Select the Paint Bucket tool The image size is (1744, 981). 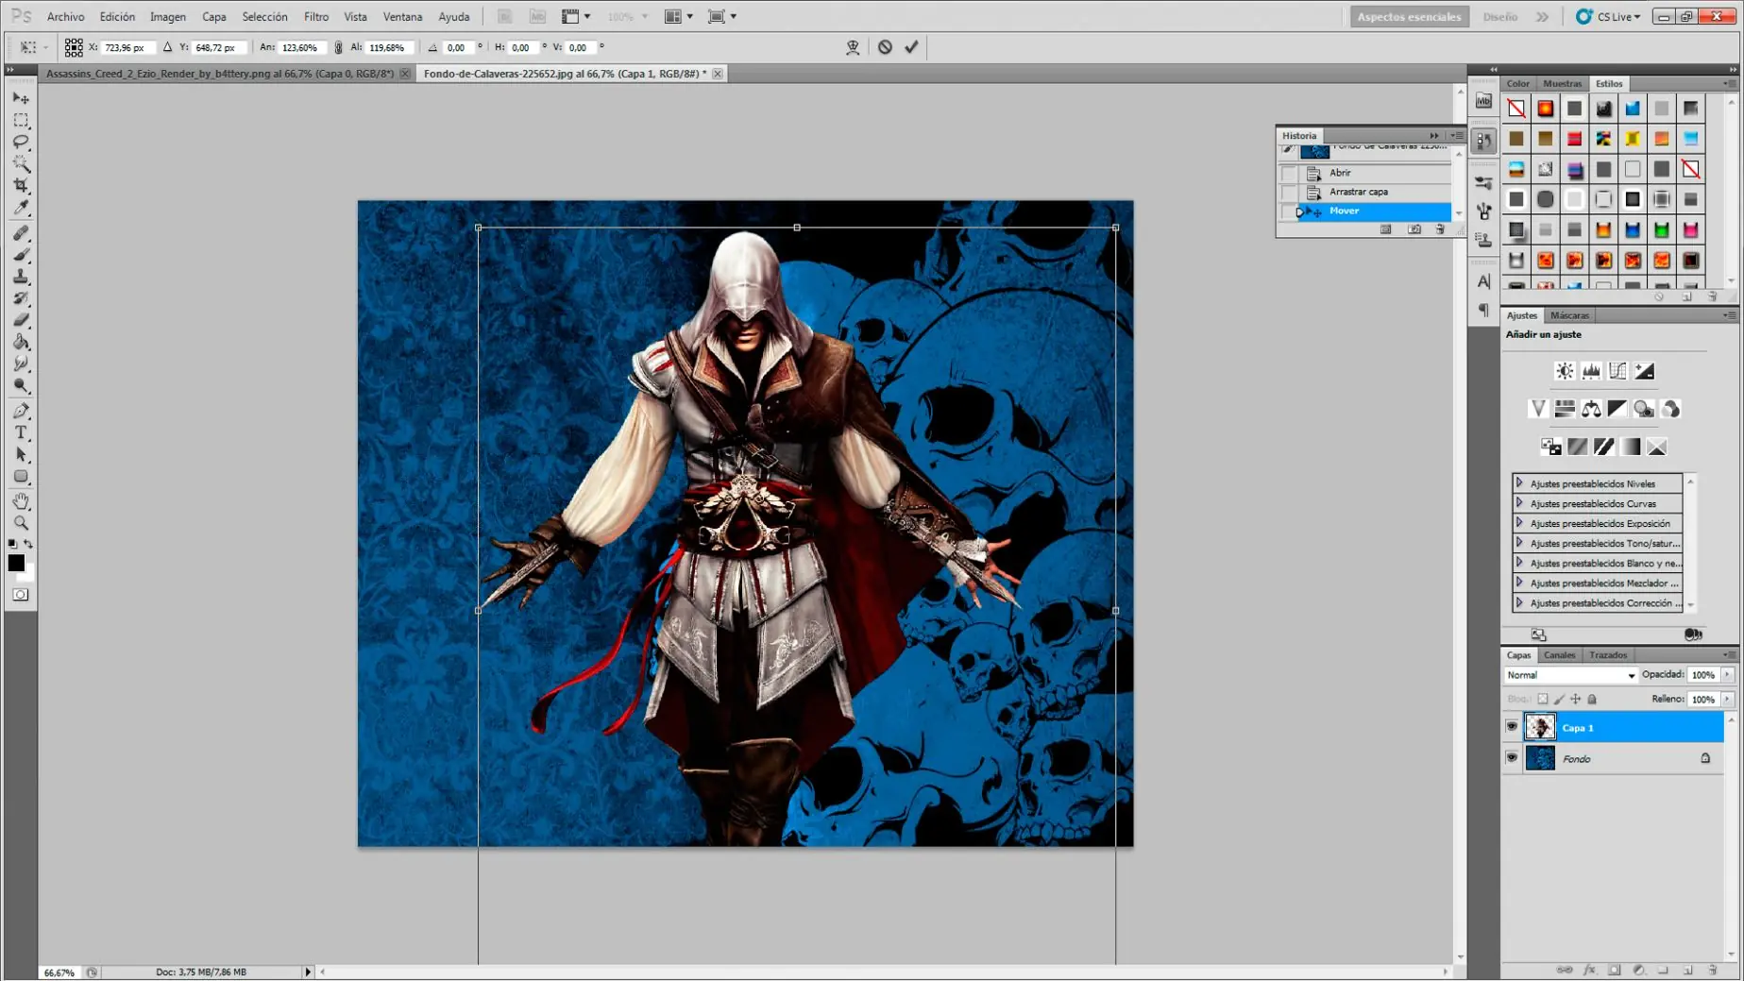21,342
